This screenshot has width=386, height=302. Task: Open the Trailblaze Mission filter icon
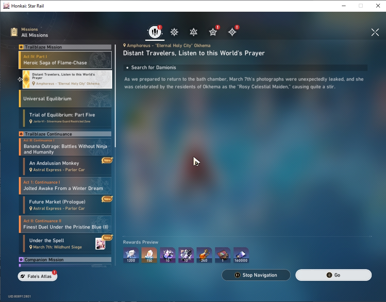174,32
